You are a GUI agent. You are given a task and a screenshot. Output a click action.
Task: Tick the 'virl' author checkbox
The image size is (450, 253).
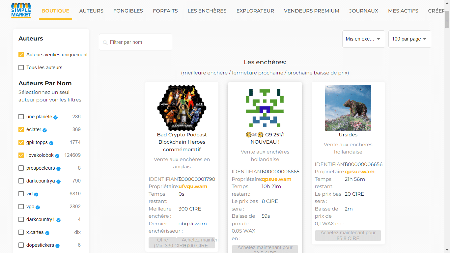pos(21,194)
